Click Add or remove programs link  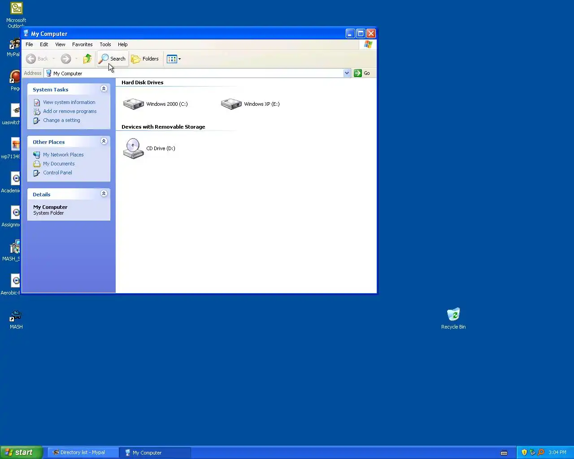(70, 111)
